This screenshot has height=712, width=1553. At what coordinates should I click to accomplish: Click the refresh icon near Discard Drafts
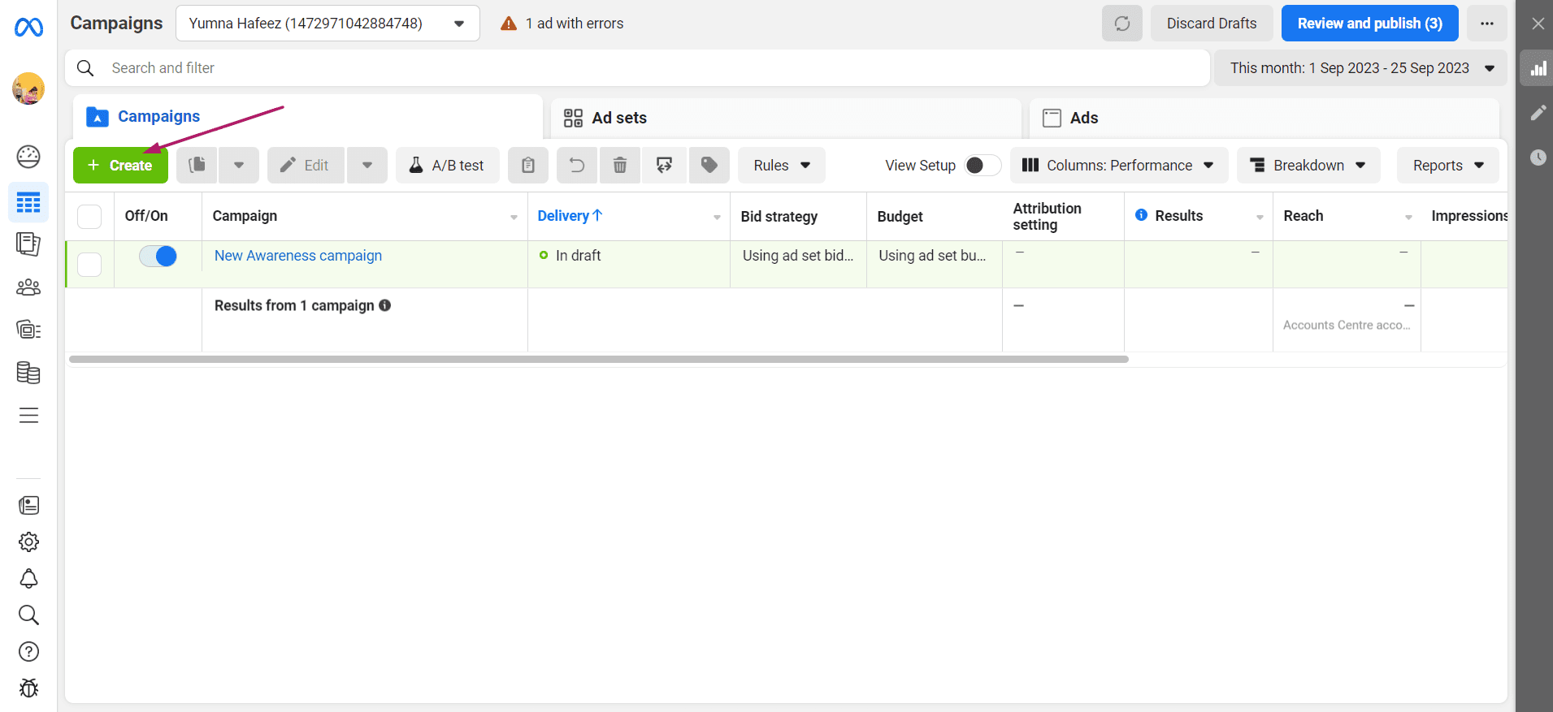(x=1121, y=24)
